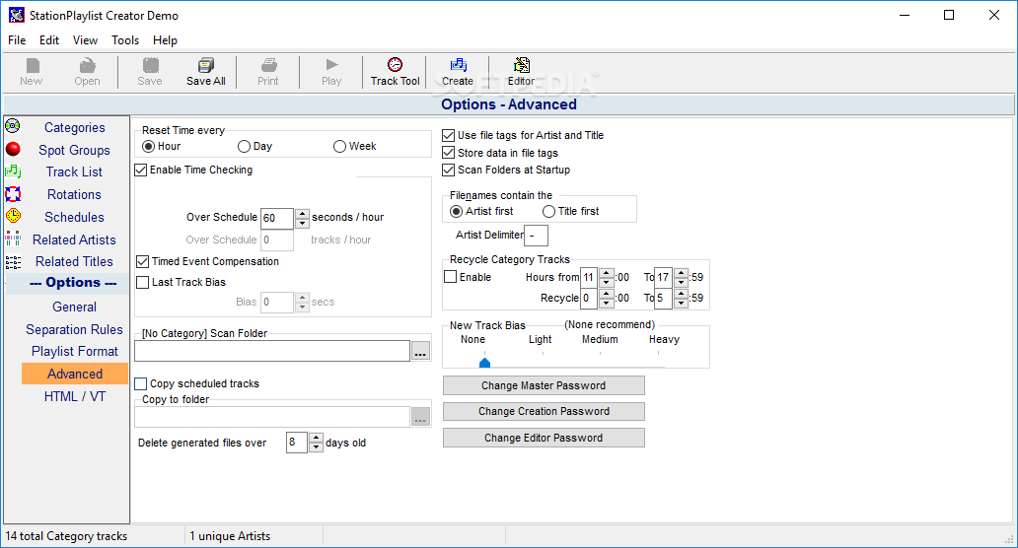The width and height of the screenshot is (1018, 548).
Task: Click the Related Titles icon
Action: (x=13, y=261)
